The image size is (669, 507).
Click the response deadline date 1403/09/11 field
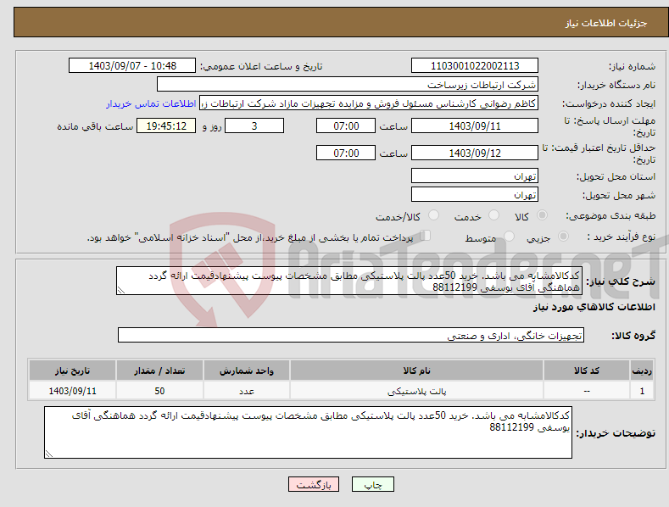[x=475, y=125]
